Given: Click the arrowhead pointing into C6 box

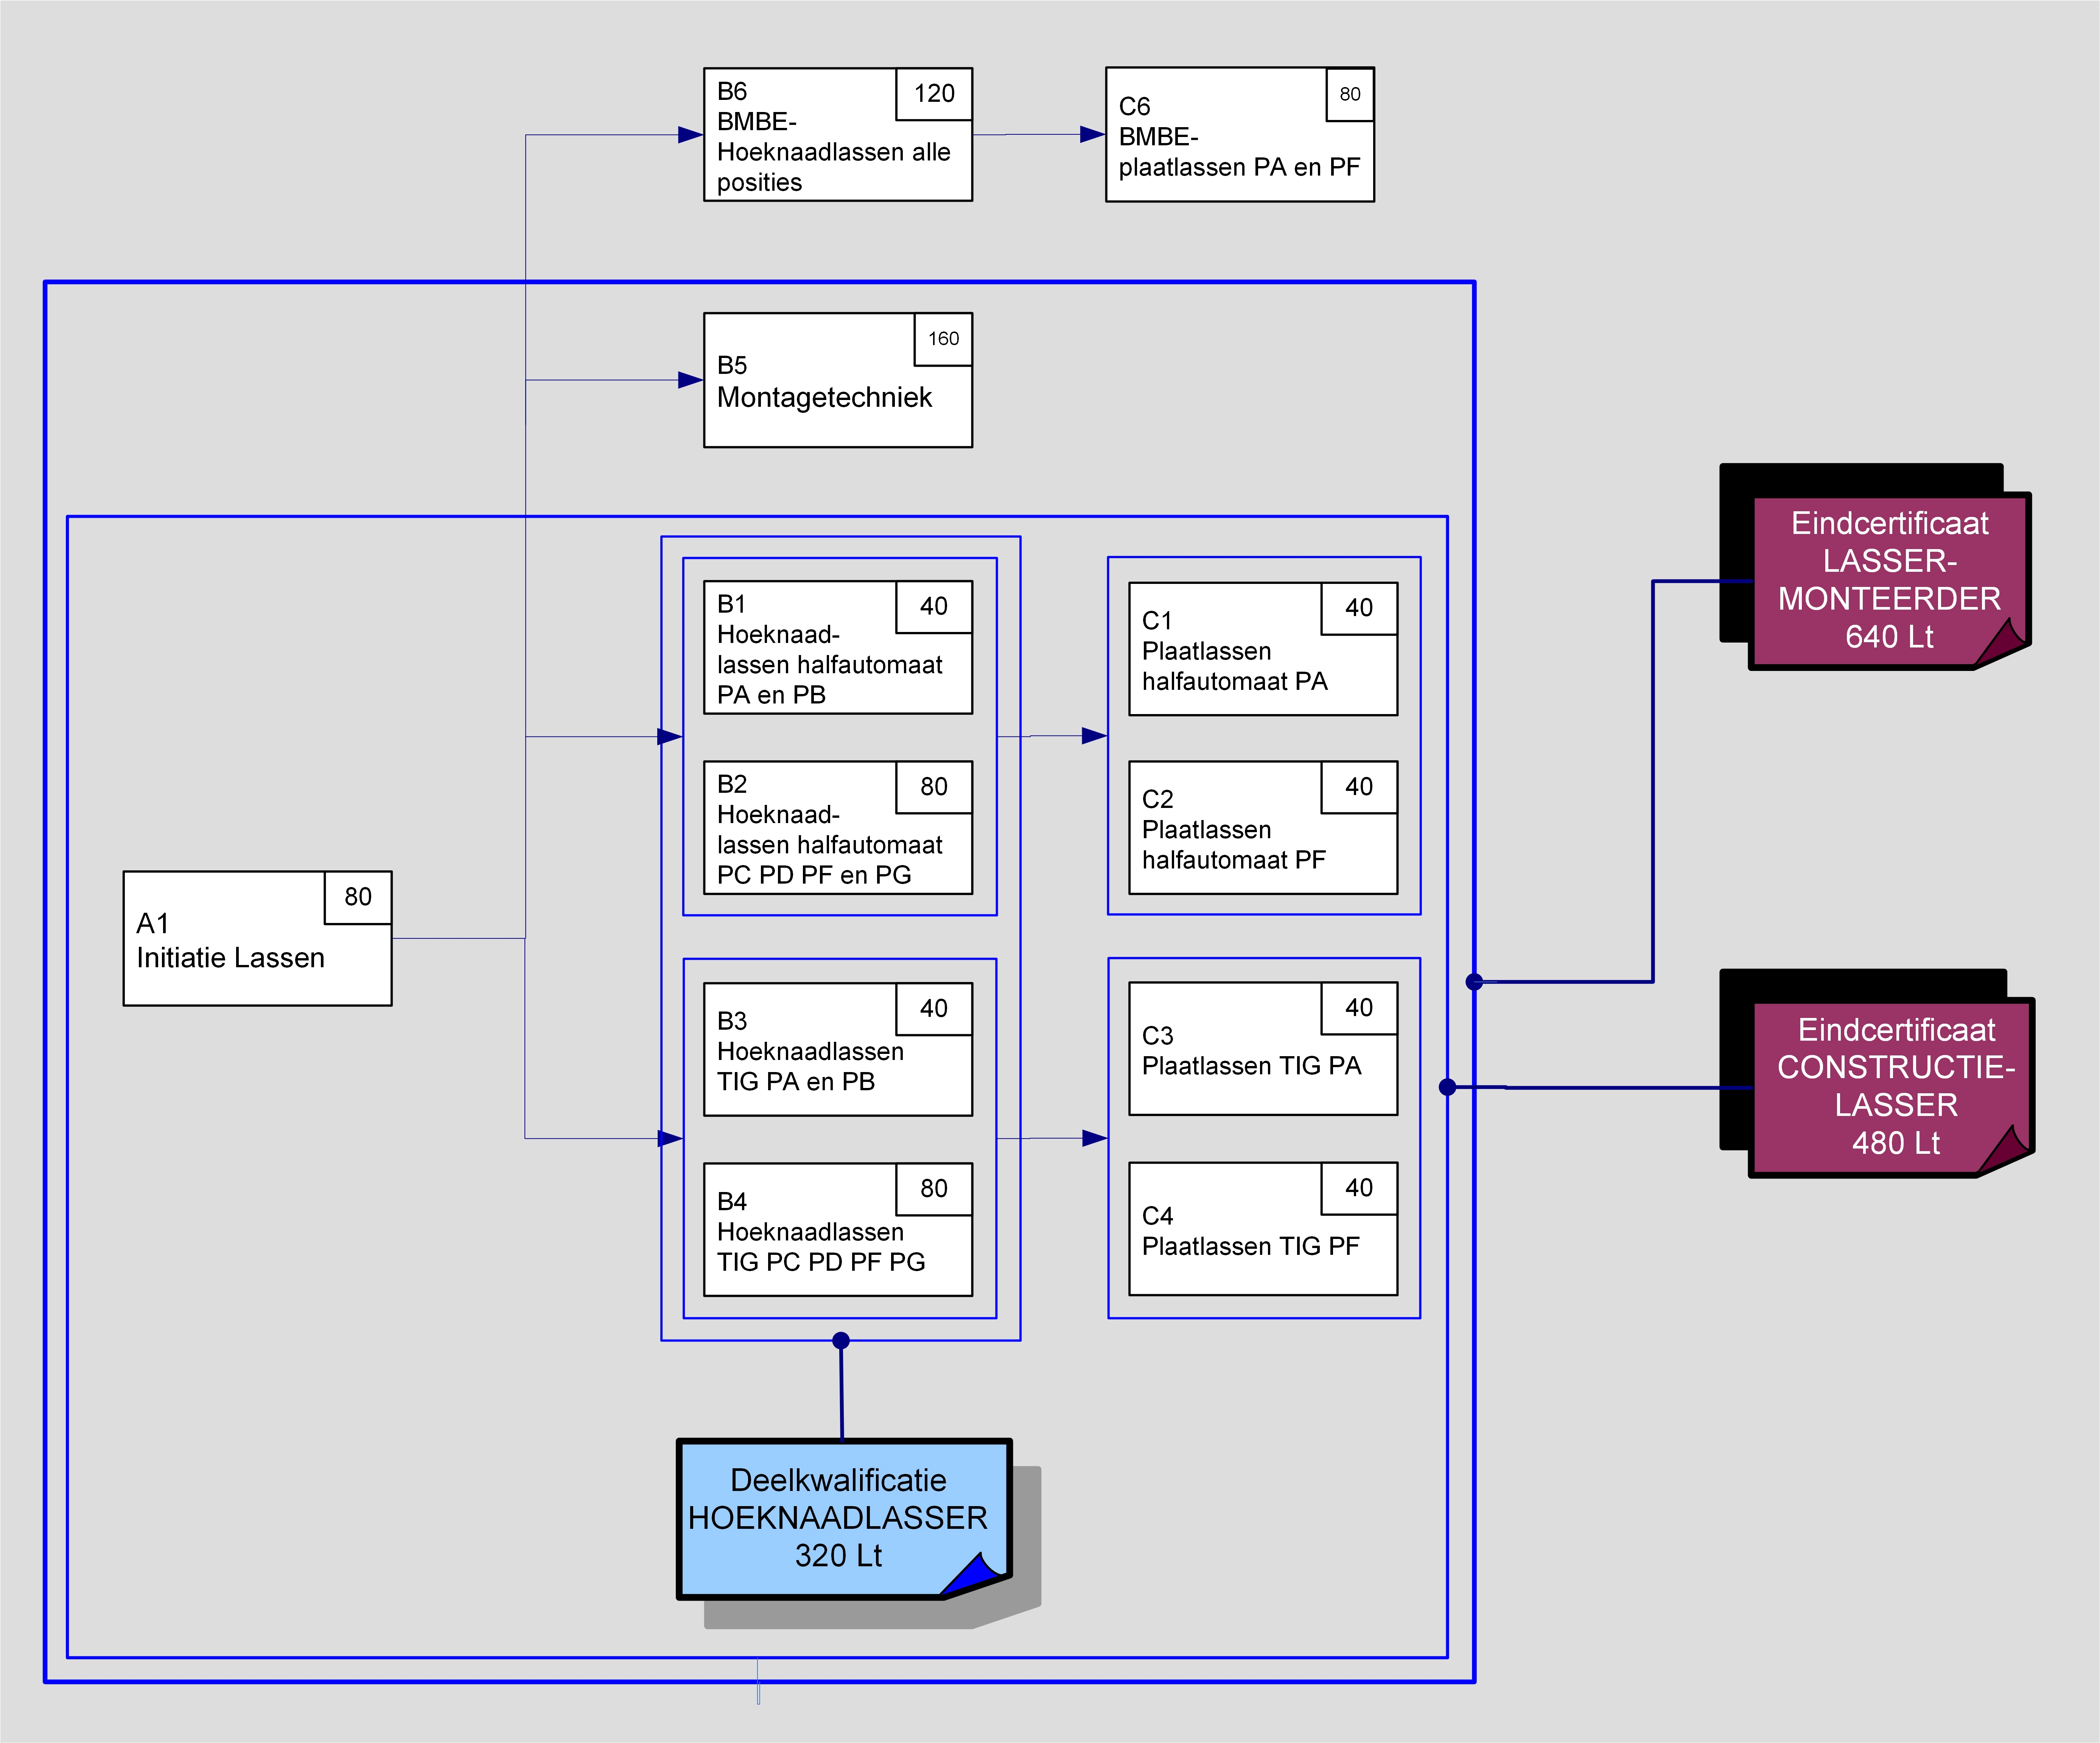Looking at the screenshot, I should click(x=1092, y=134).
